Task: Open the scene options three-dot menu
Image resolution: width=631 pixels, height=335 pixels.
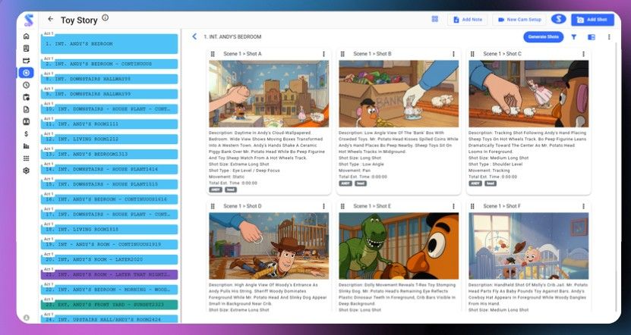Action: point(609,37)
